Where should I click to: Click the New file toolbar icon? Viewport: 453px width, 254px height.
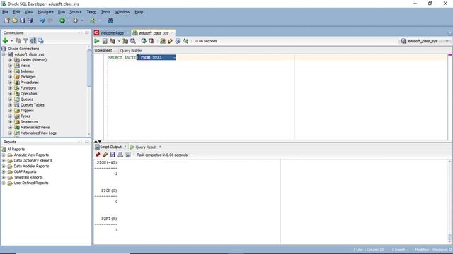7,20
